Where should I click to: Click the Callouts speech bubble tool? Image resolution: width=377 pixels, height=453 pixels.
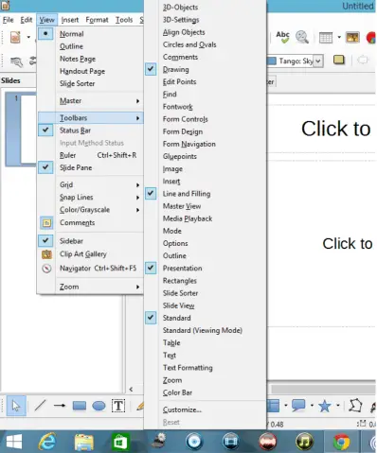click(x=298, y=406)
